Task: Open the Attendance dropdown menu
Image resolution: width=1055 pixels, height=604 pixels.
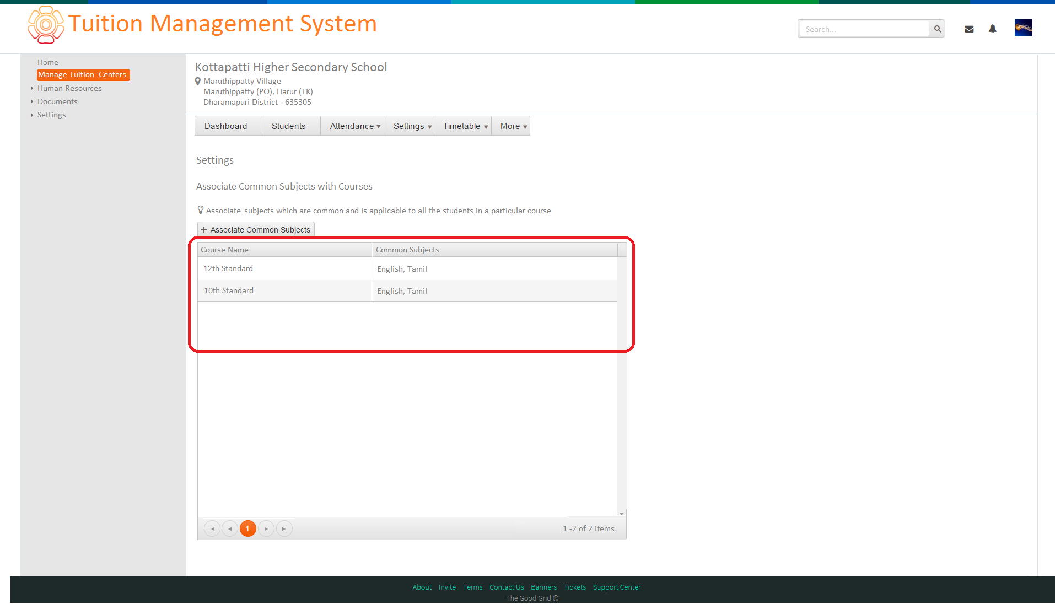Action: point(352,126)
